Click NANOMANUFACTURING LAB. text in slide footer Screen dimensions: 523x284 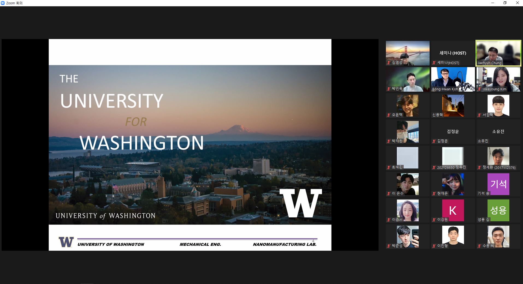tap(285, 244)
